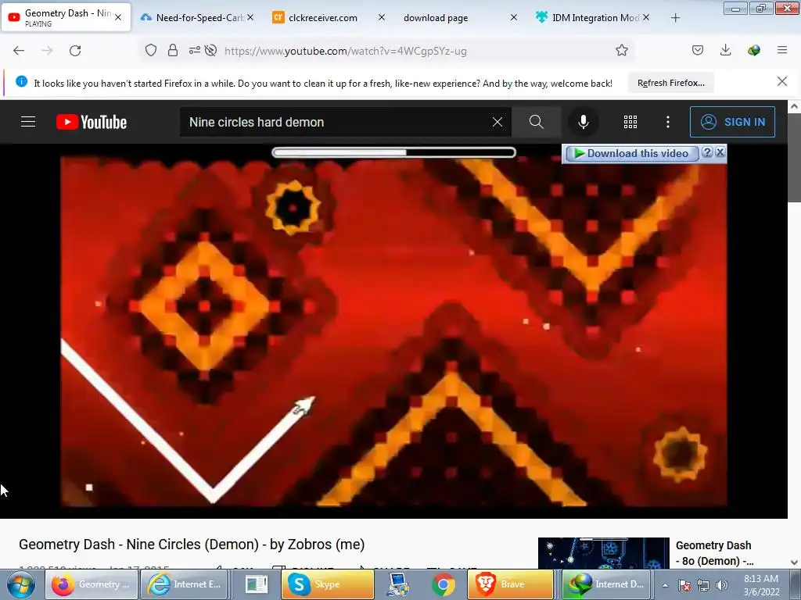The image size is (801, 600).
Task: Bookmark this page with the star icon
Action: (x=622, y=51)
